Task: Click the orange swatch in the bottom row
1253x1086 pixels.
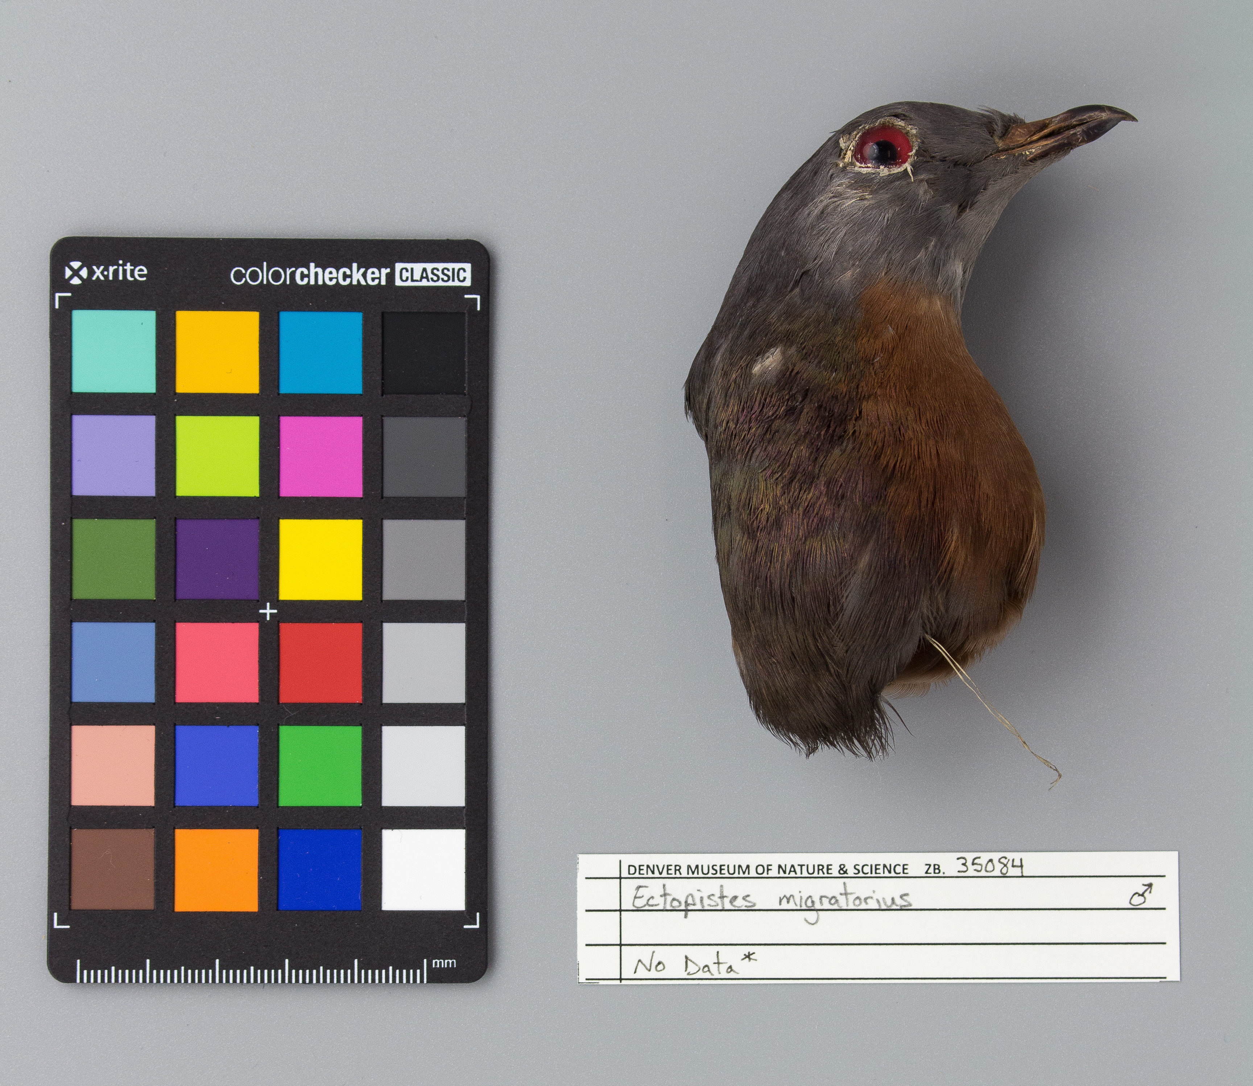Action: [216, 870]
